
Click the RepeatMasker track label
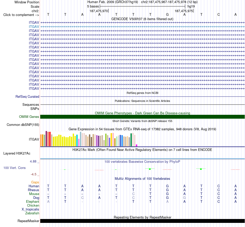(x=28, y=221)
